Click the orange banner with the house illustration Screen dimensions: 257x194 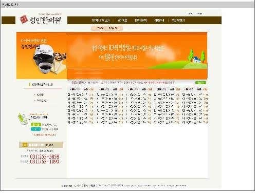coord(137,55)
